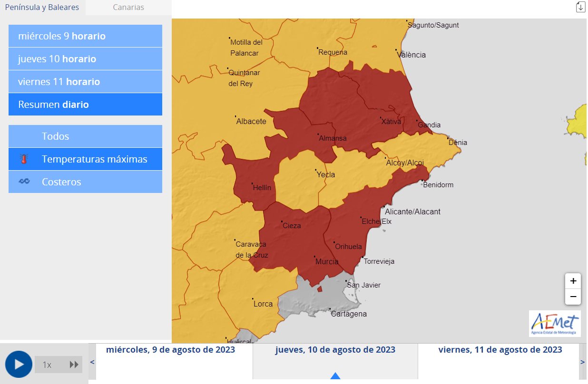
Task: Open viernes 11 horario view
Action: 85,82
